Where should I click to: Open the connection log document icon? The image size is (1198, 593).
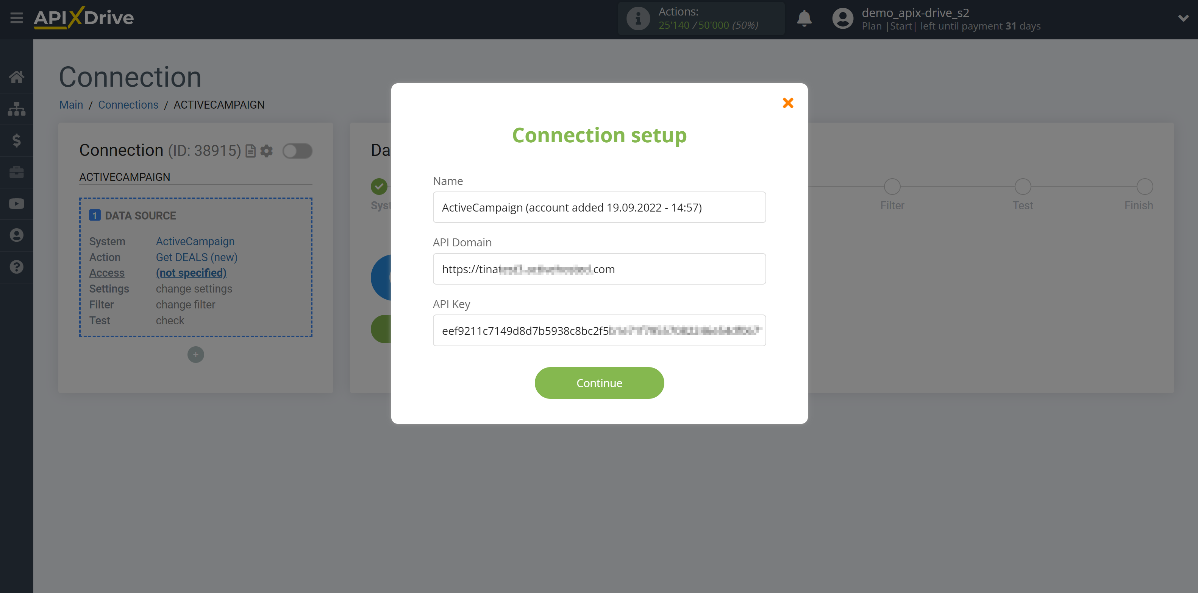click(x=251, y=151)
